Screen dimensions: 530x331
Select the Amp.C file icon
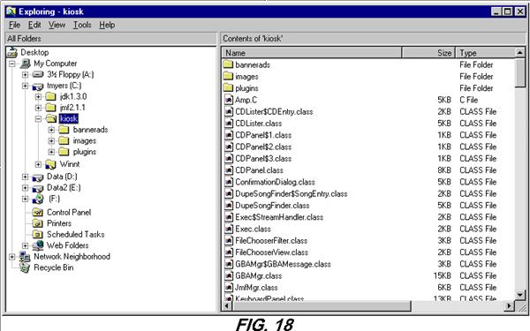point(229,100)
